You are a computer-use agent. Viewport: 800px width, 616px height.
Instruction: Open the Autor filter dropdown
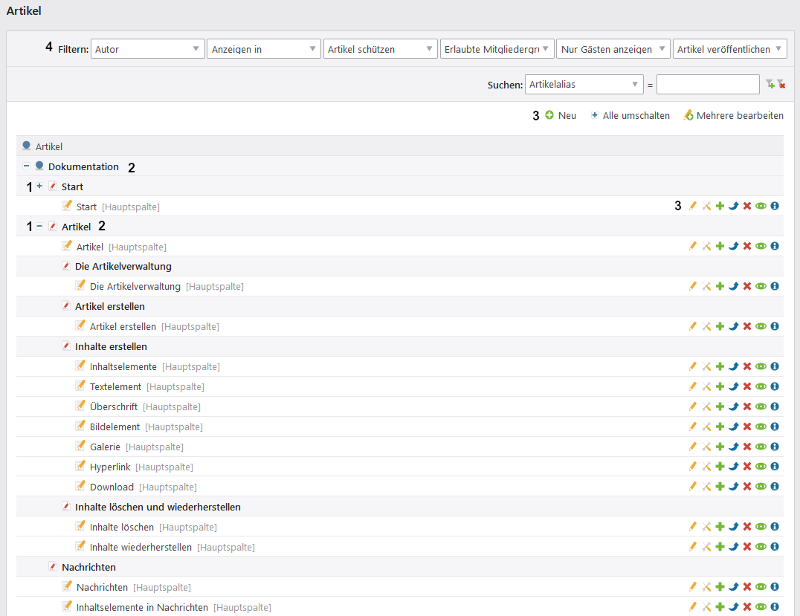coord(147,49)
